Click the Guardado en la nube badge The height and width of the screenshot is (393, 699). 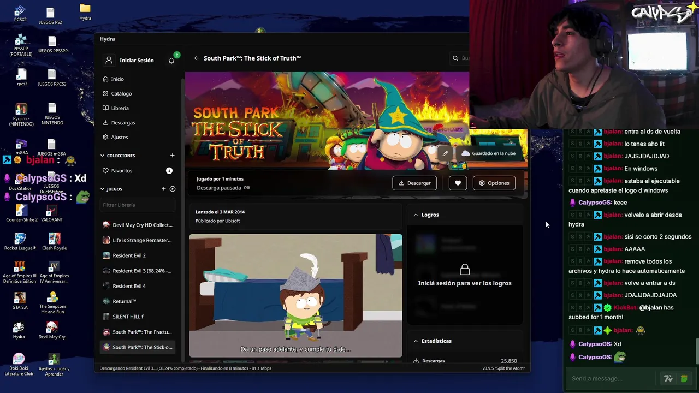pos(488,153)
